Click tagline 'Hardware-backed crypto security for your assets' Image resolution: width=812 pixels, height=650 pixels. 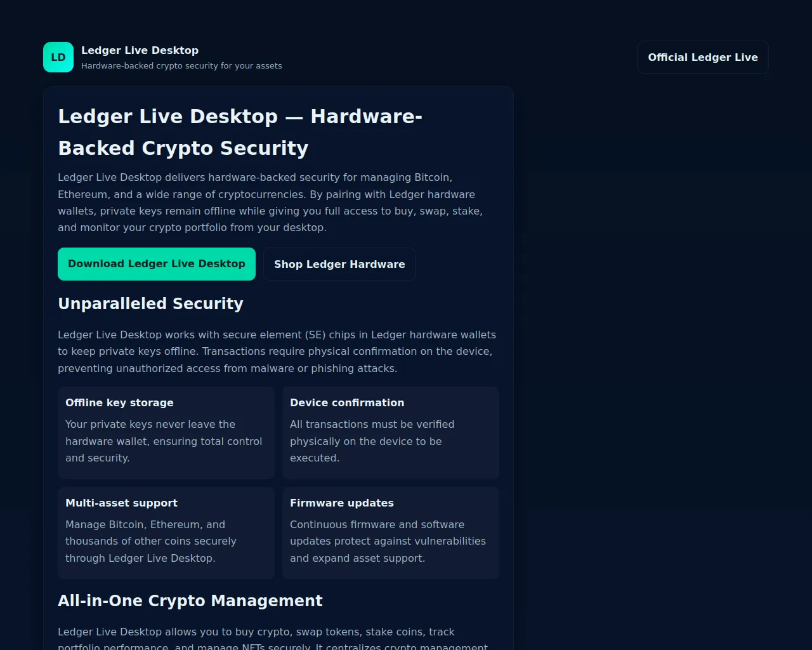[x=181, y=66]
